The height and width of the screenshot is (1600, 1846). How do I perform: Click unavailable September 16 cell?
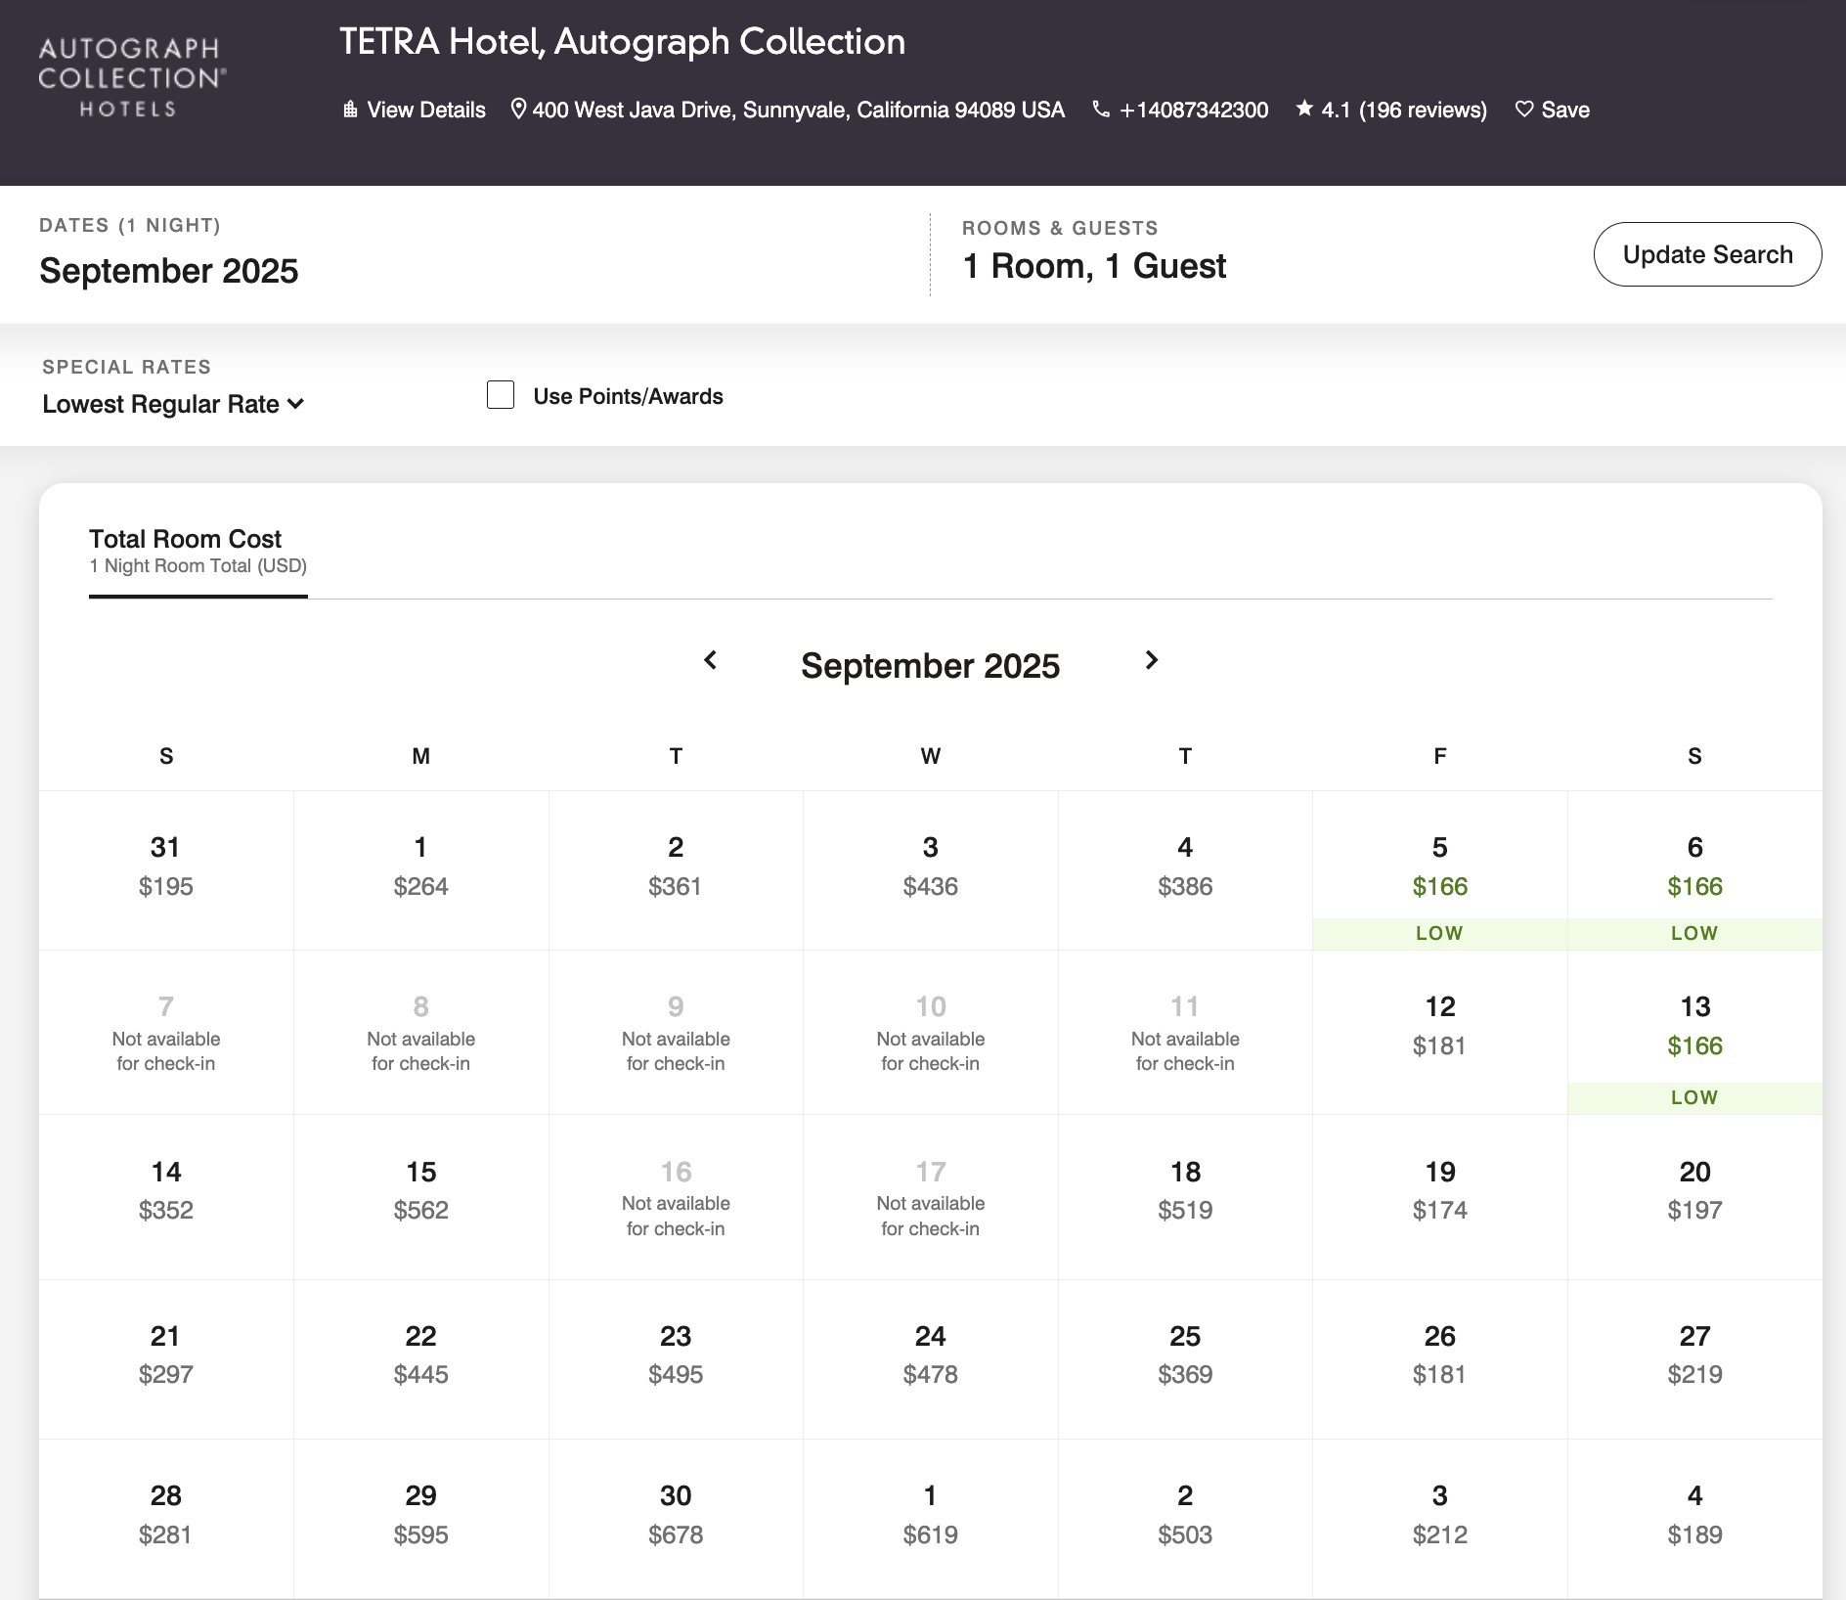pos(676,1197)
